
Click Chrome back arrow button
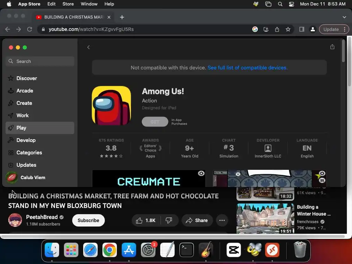point(8,30)
